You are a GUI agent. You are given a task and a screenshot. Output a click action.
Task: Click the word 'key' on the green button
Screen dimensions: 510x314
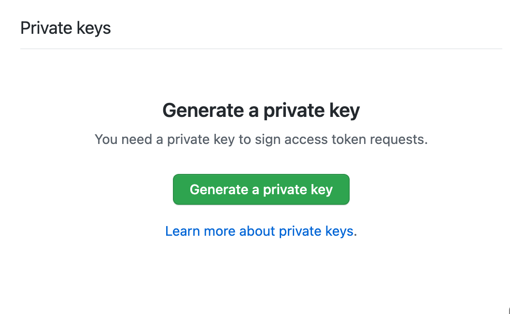coord(322,189)
